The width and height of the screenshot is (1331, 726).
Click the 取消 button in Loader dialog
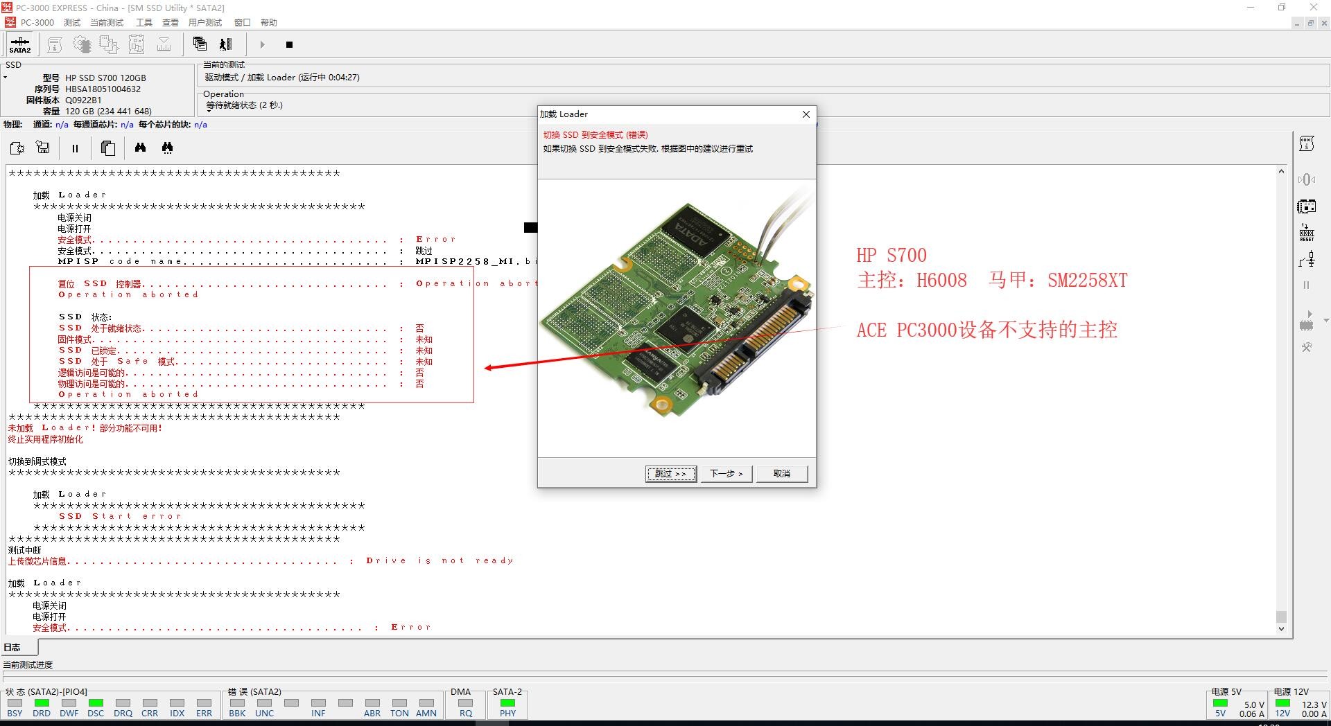(782, 474)
